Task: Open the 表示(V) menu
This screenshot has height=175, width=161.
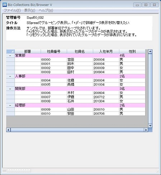Action: click(30, 10)
